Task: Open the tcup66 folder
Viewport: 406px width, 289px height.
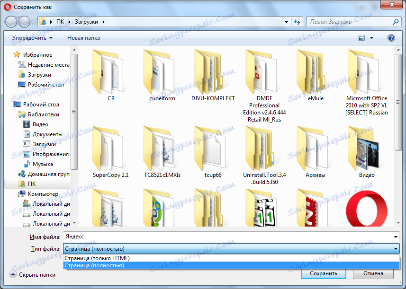Action: coord(213,152)
